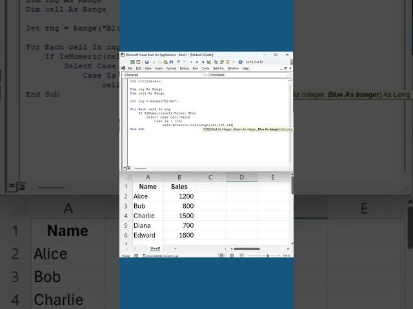Click the Redo arrow icon
The width and height of the screenshot is (413, 309).
click(x=184, y=62)
